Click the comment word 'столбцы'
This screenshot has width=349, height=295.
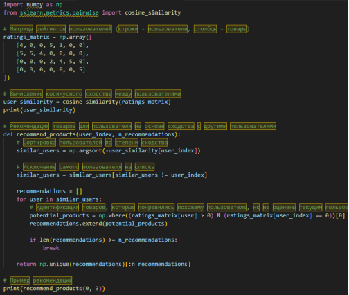(x=205, y=29)
